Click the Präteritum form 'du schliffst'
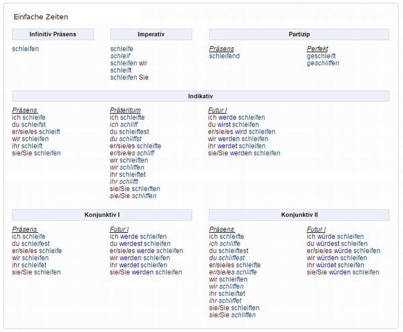Screen dimensions: 403x332 126,139
